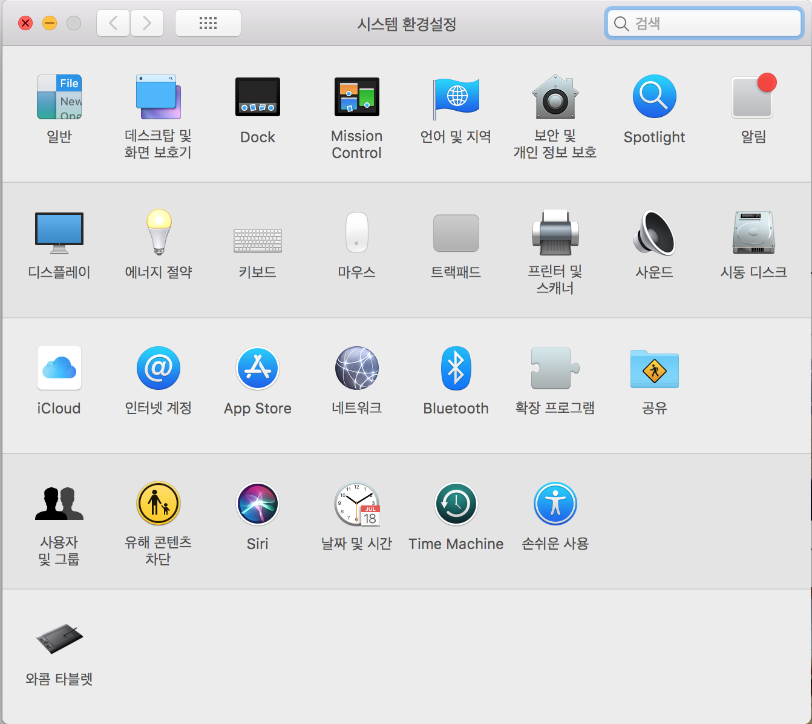Screen dimensions: 812x724
Task: Click the forward navigation arrow
Action: [147, 24]
